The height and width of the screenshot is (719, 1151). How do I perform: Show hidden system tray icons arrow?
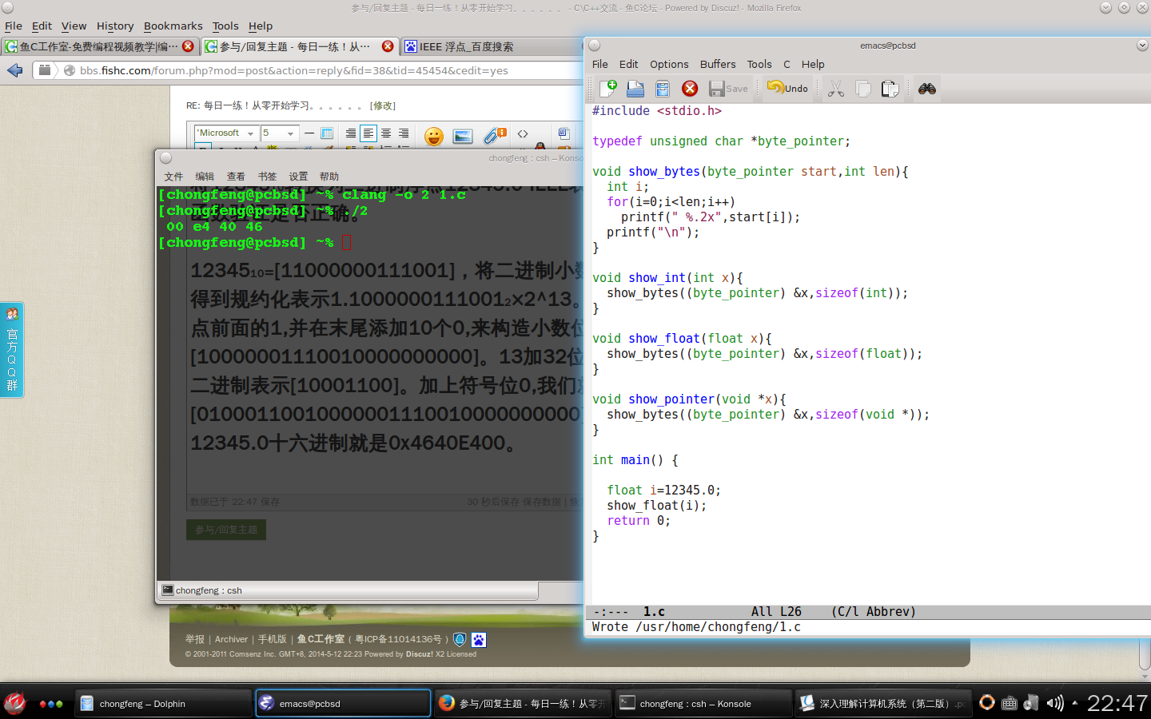(x=1075, y=703)
